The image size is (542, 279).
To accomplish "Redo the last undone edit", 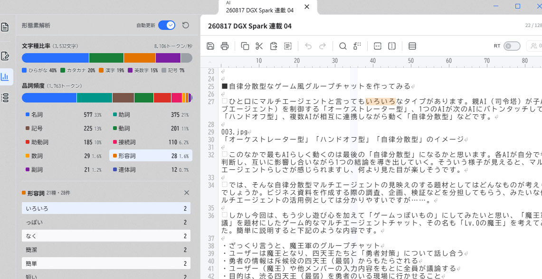I will click(323, 46).
